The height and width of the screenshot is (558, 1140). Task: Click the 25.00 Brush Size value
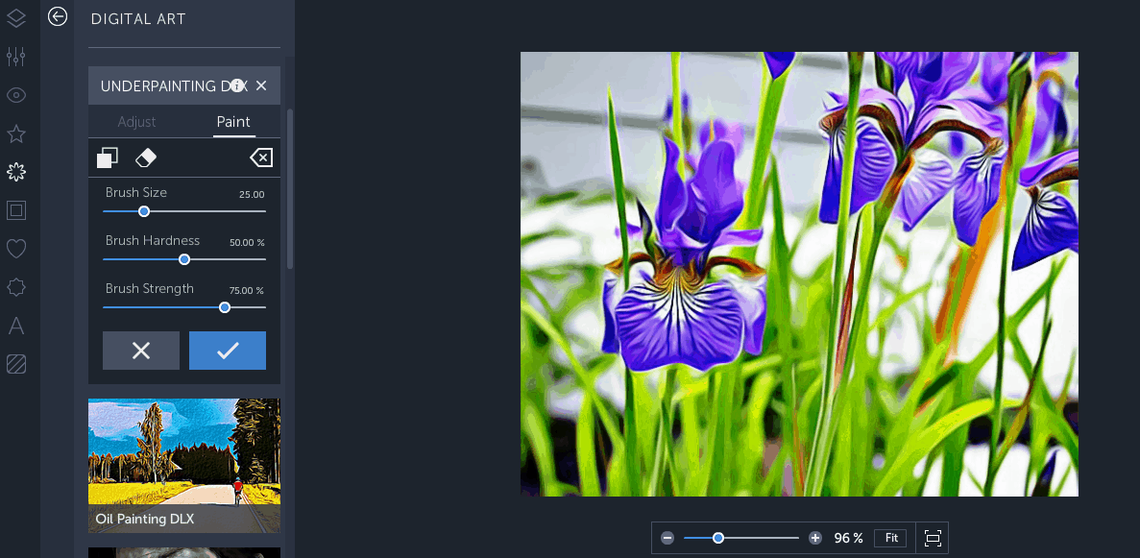(252, 194)
